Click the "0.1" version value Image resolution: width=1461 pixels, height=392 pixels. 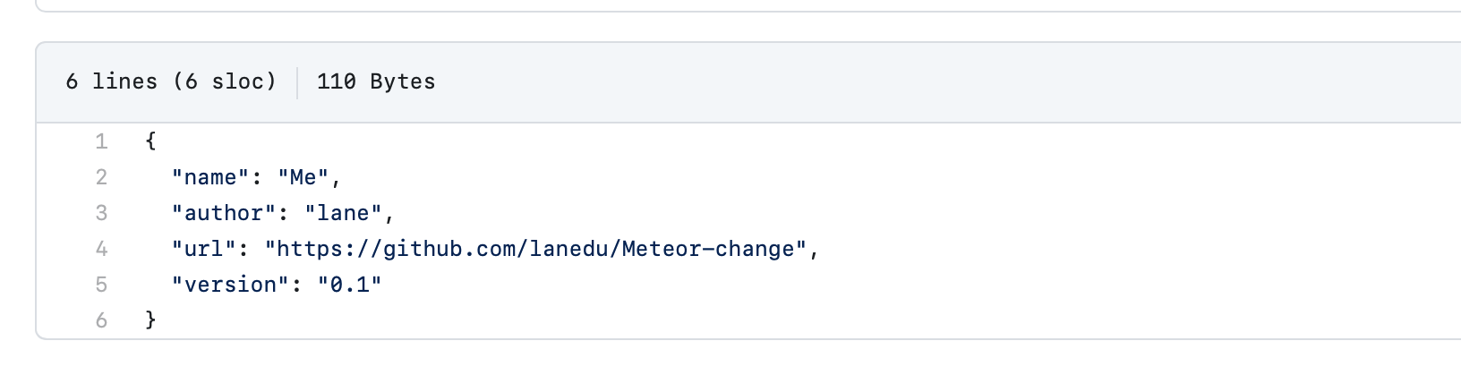point(349,285)
